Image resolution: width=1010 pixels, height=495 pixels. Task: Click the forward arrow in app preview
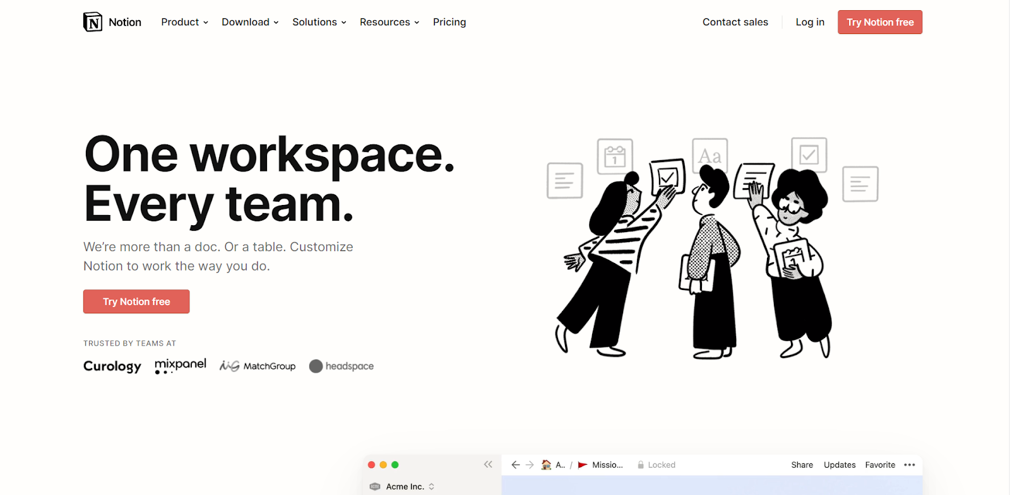530,465
